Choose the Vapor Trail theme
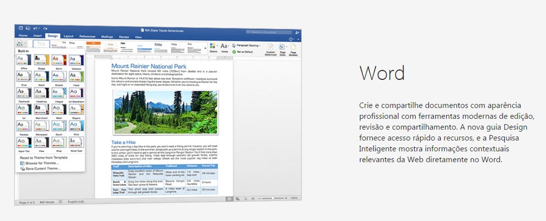Viewport: 546px width, 221px height. coord(24,142)
